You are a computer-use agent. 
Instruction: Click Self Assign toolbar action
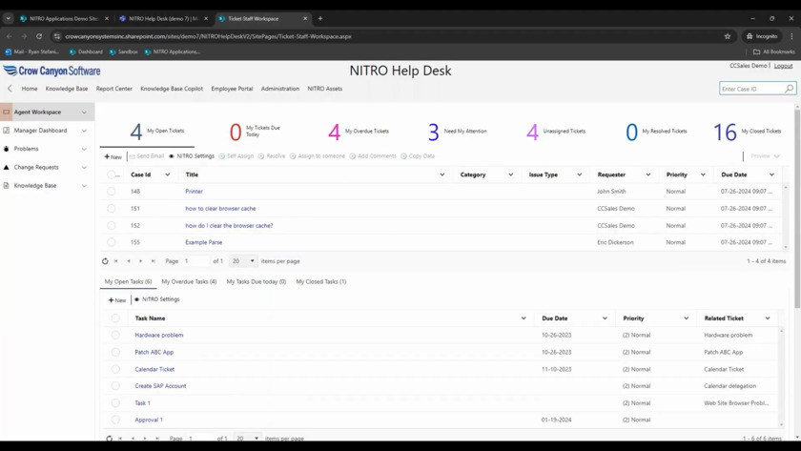pos(236,156)
